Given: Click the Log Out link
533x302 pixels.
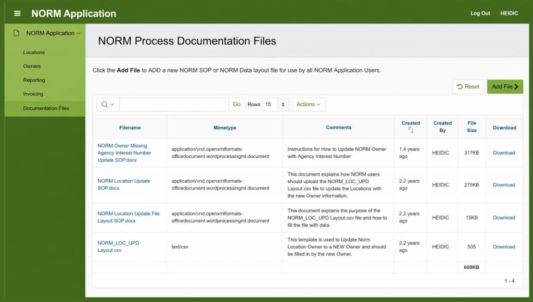Looking at the screenshot, I should (x=480, y=14).
